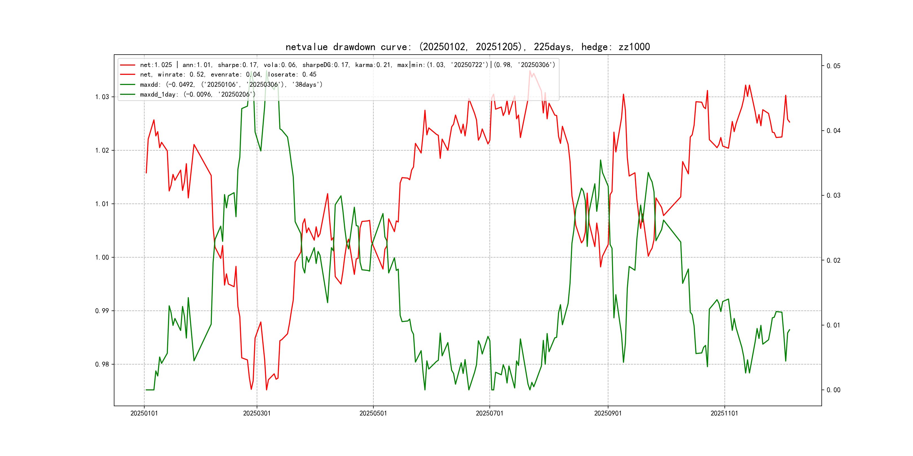913x456 pixels.
Task: Click the maxdd (-0.0492) legend entry text
Action: coord(231,85)
